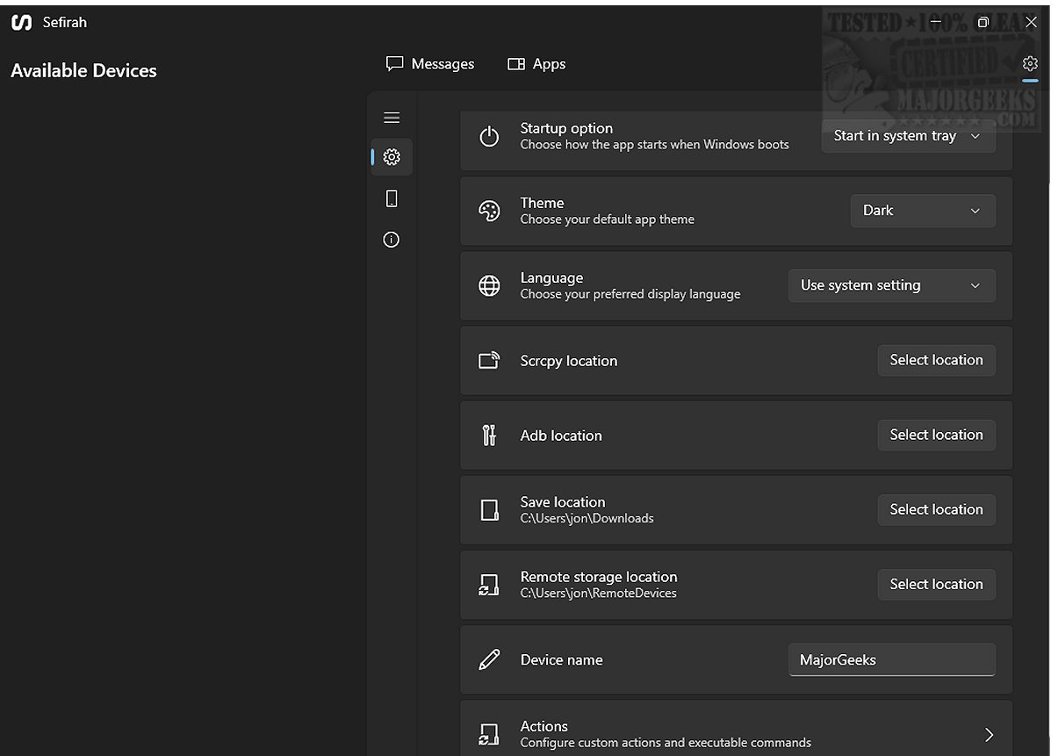Select location for Remote storage
Viewport: 1058px width, 756px height.
[936, 584]
